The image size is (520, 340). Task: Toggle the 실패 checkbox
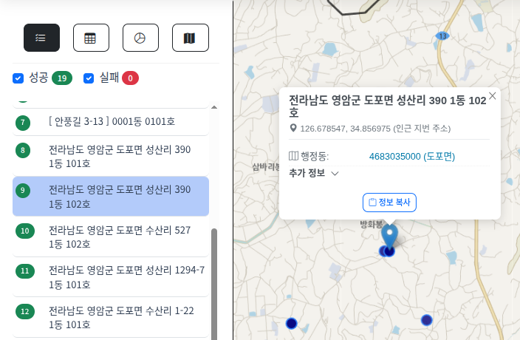[x=89, y=78]
